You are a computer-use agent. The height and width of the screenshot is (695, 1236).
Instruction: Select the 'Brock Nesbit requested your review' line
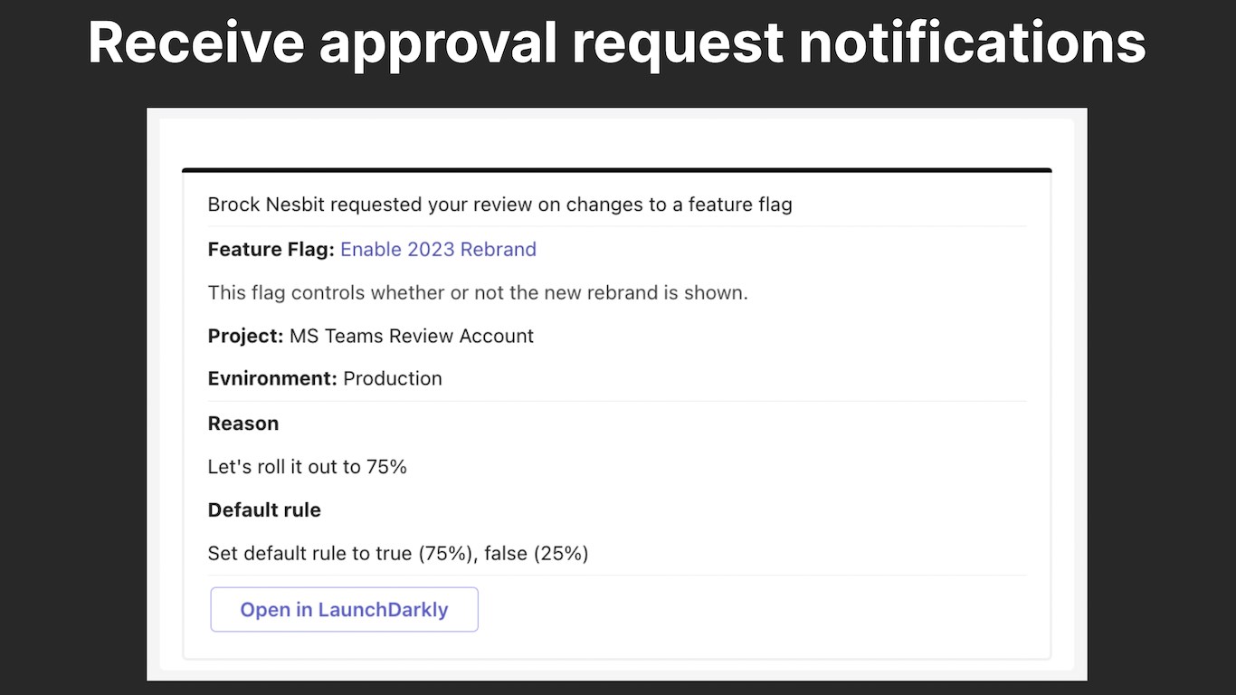[499, 205]
